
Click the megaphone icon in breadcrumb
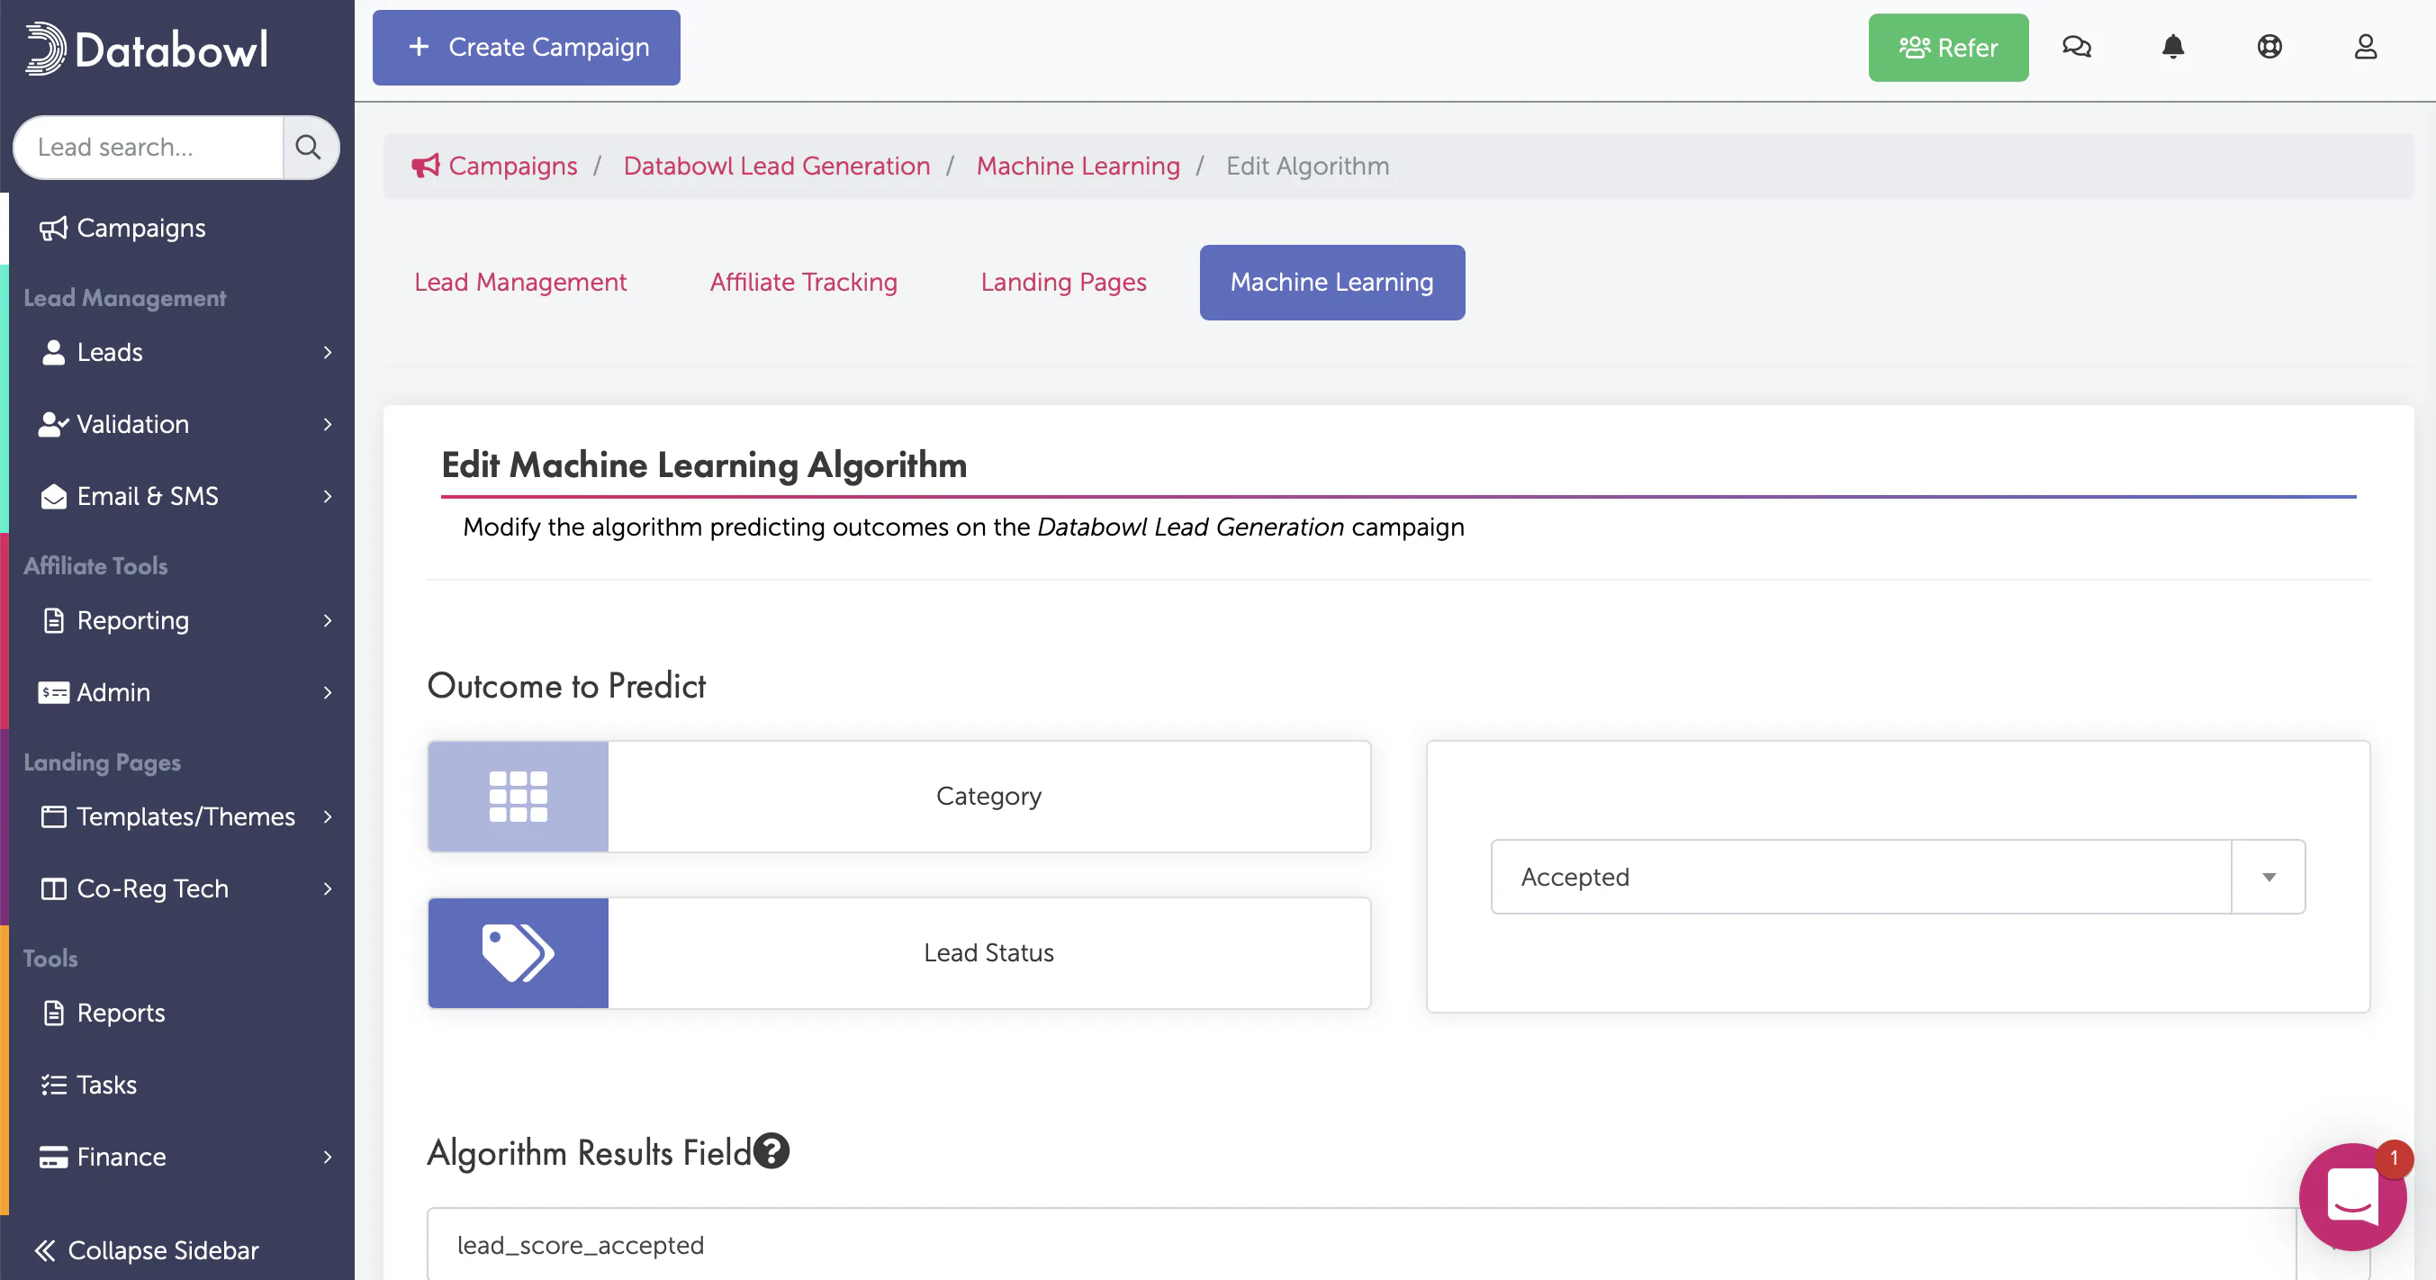[x=426, y=167]
